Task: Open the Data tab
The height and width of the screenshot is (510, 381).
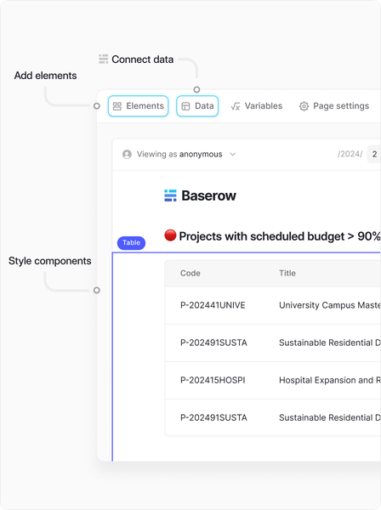Action: [197, 106]
